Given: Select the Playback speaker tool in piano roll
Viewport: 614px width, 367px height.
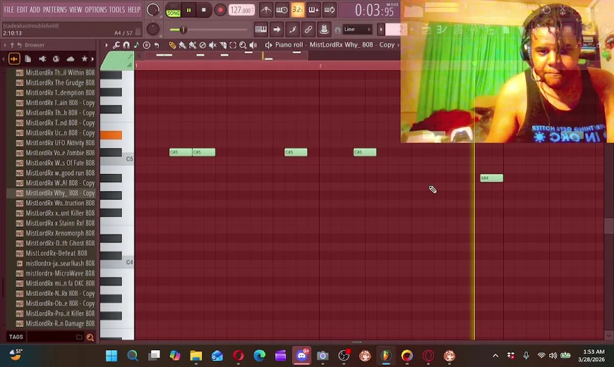Looking at the screenshot, I should tap(253, 45).
